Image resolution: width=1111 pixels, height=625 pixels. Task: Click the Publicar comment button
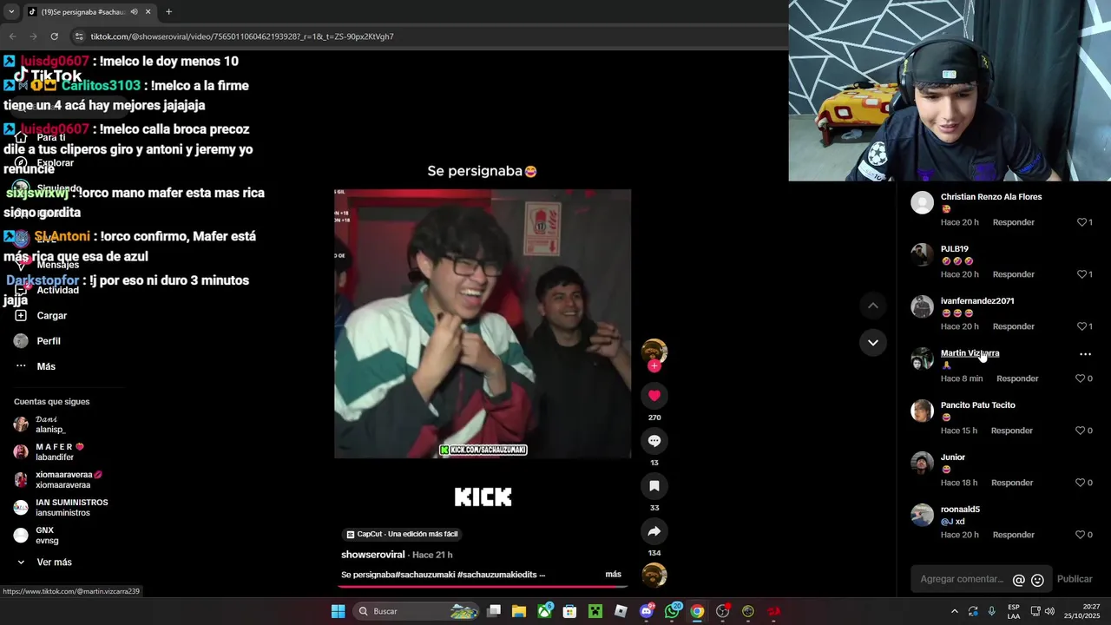click(1075, 579)
